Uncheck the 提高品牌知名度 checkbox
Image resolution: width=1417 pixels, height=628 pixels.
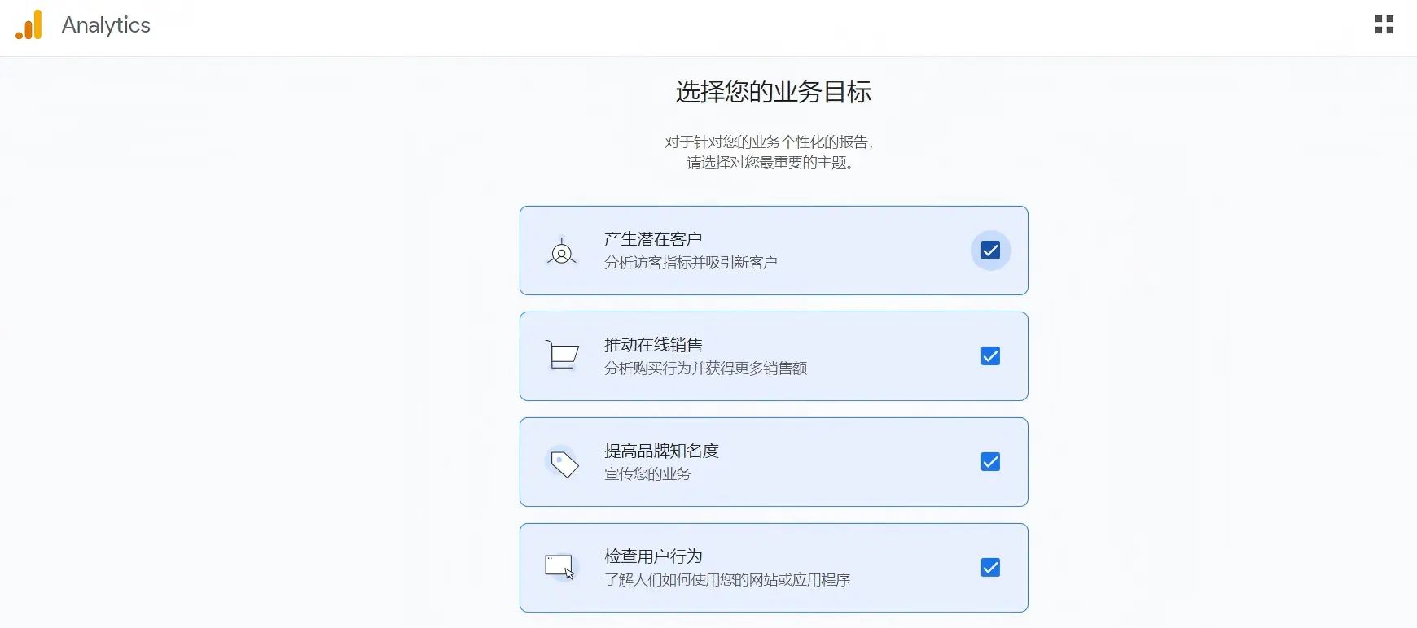pyautogui.click(x=990, y=462)
